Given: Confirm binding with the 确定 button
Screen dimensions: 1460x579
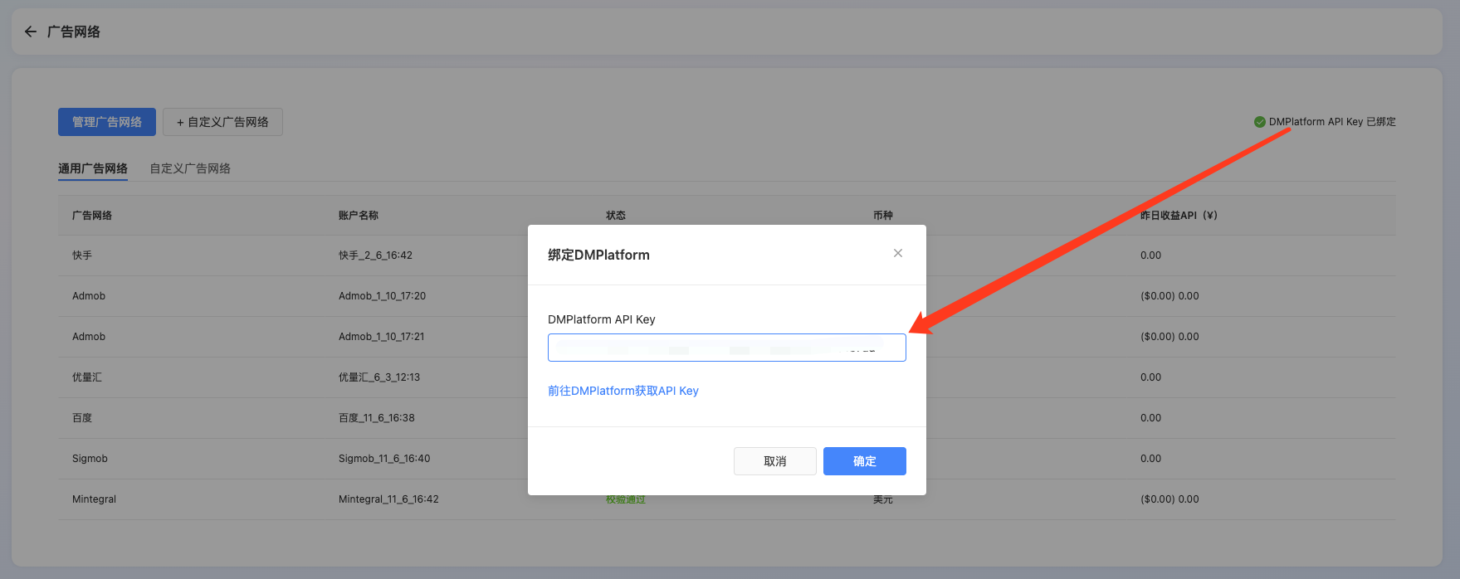Looking at the screenshot, I should (x=864, y=461).
